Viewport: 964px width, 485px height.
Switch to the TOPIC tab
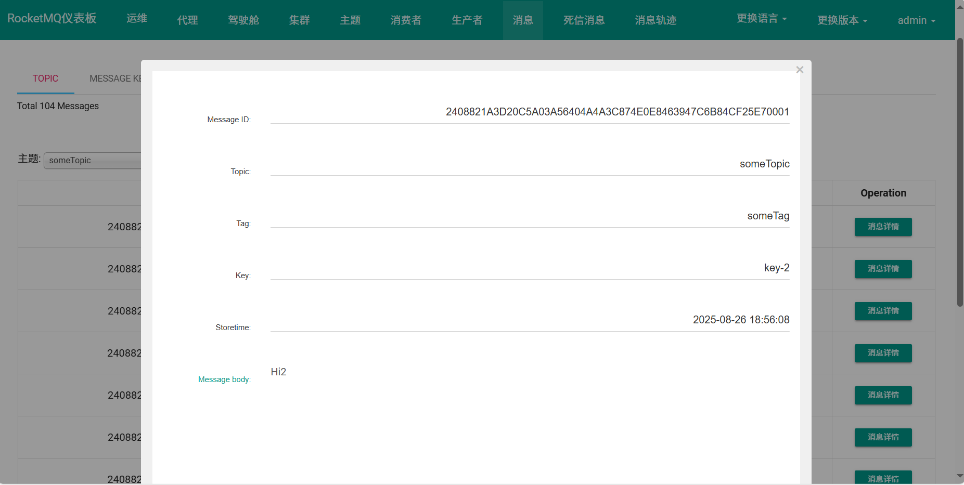tap(45, 78)
